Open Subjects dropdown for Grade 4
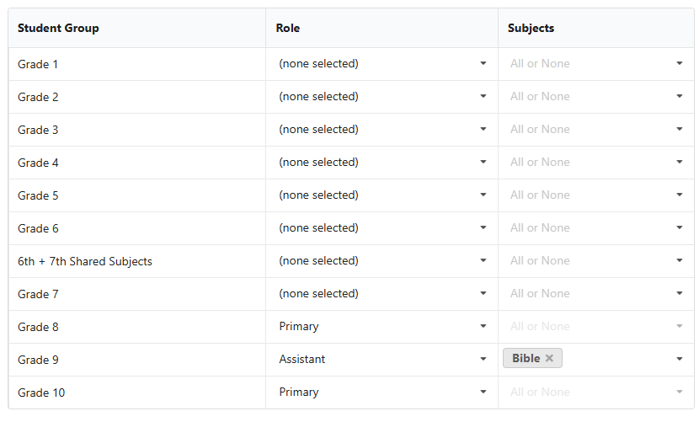Screen dimensions: 699x422 [596, 163]
